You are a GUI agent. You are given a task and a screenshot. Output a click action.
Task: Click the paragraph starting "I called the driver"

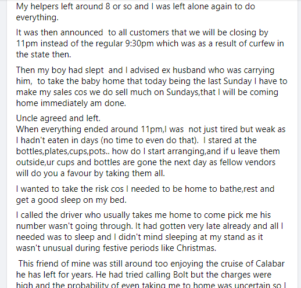click(x=149, y=232)
